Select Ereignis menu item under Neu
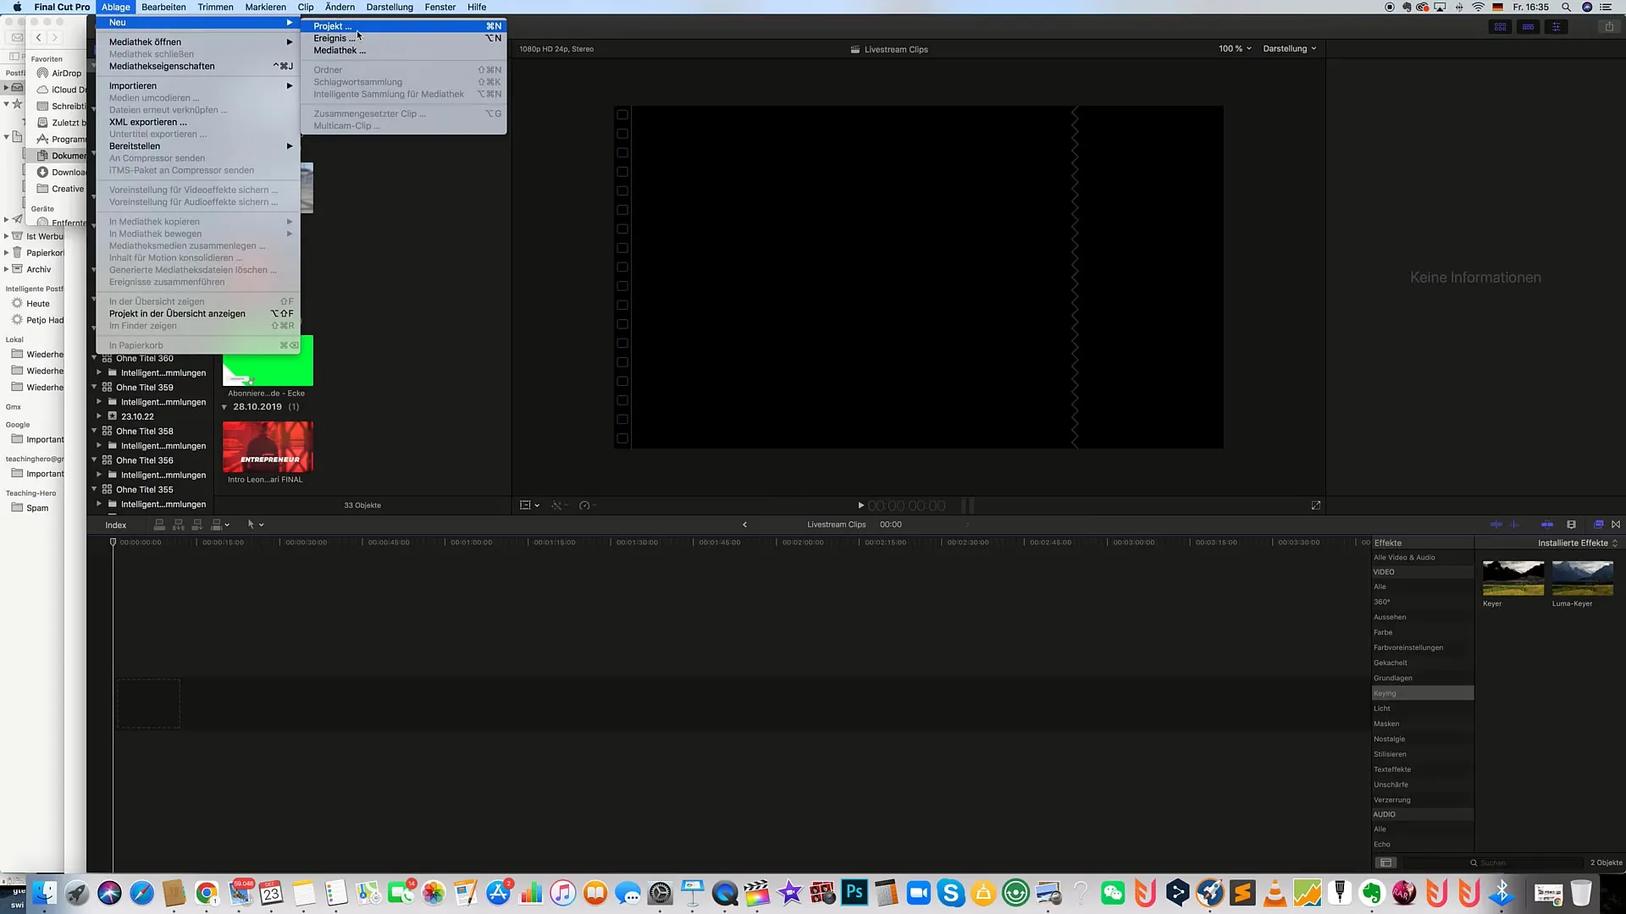Screen dimensions: 1626x914 [x=335, y=38]
